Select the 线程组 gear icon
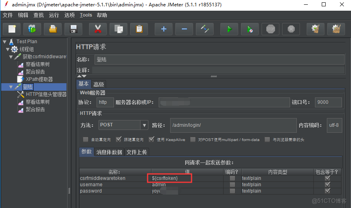 click(14, 49)
